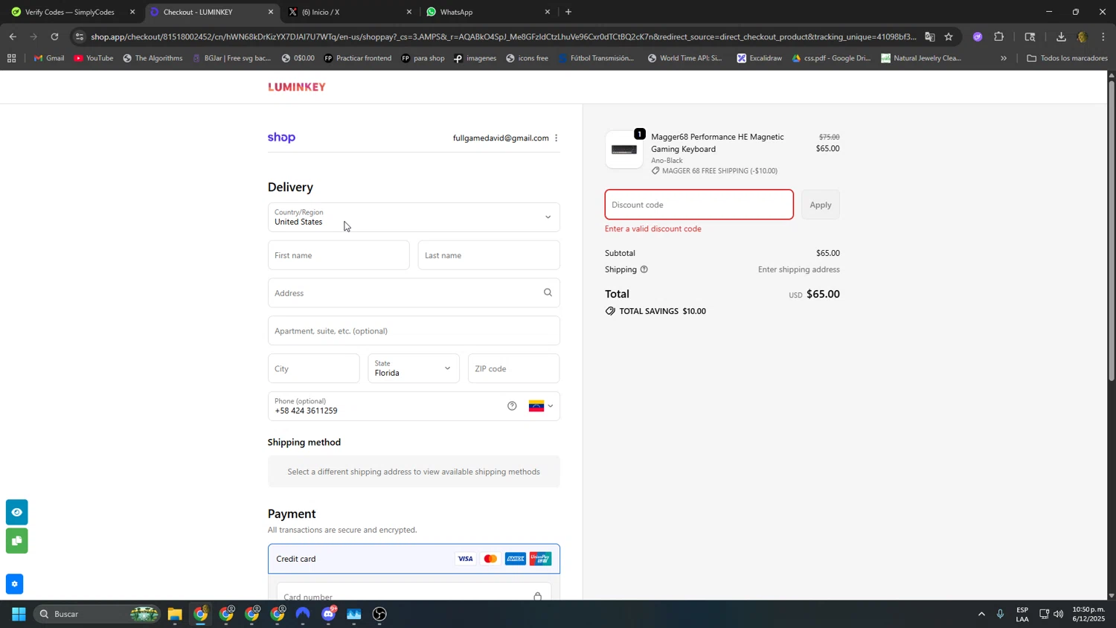The height and width of the screenshot is (628, 1116).
Task: Click the Apply discount button
Action: point(820,205)
